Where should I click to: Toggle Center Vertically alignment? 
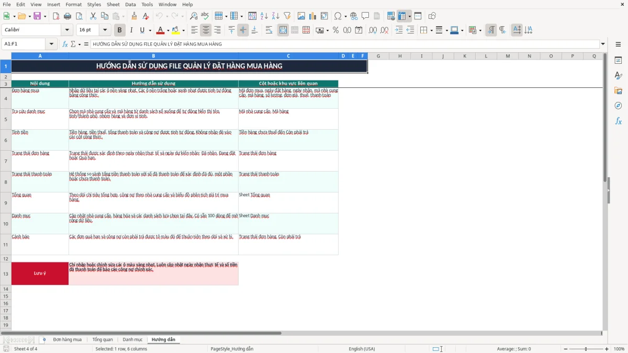tap(243, 30)
